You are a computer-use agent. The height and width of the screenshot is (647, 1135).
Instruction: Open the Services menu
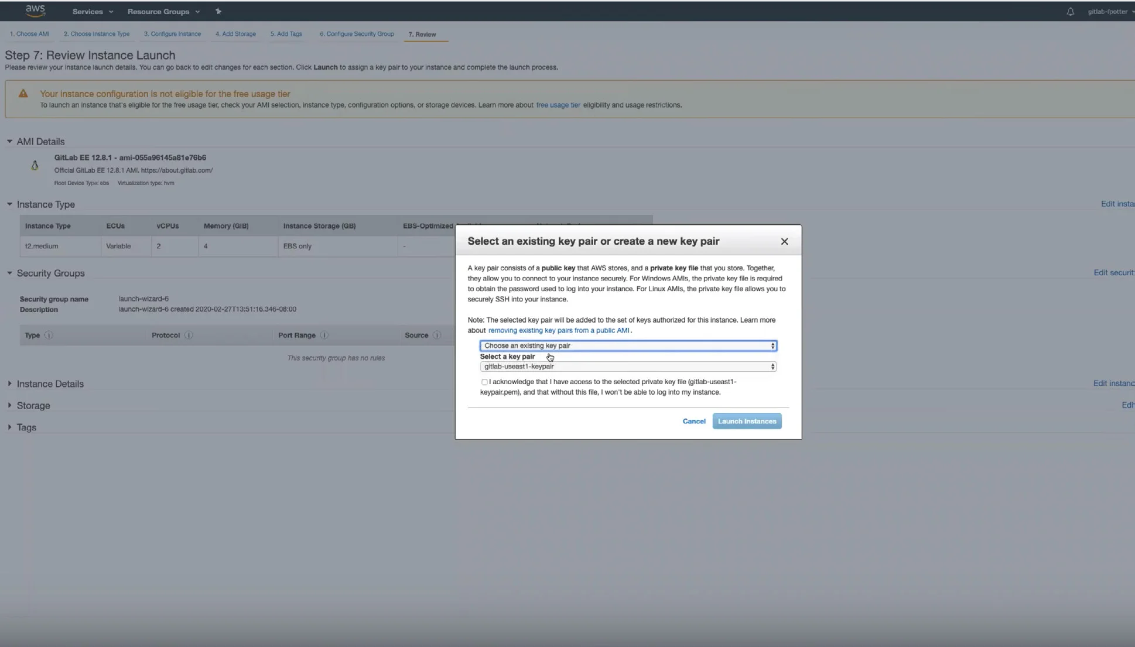(x=93, y=11)
